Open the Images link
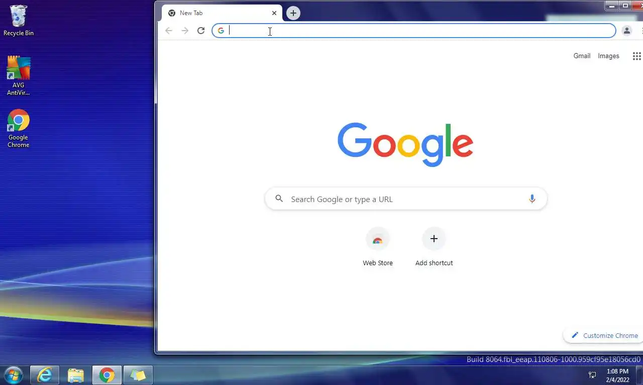 tap(608, 56)
